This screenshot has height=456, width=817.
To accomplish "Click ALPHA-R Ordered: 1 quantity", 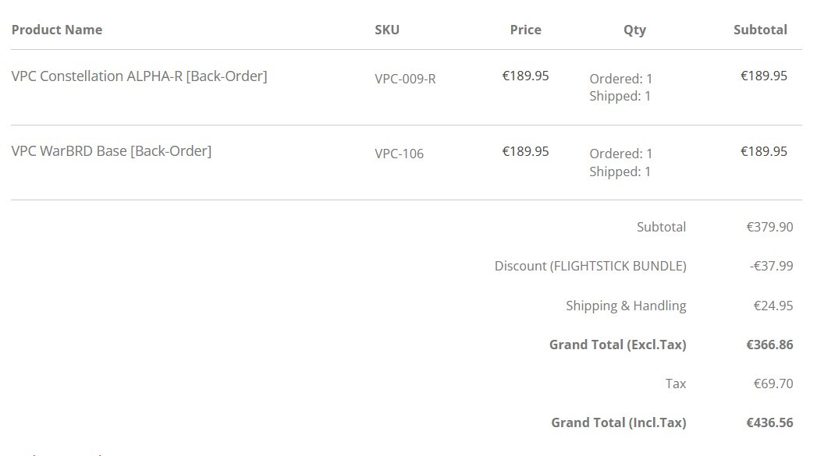I will click(620, 79).
